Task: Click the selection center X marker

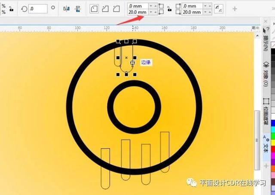Action: click(126, 58)
